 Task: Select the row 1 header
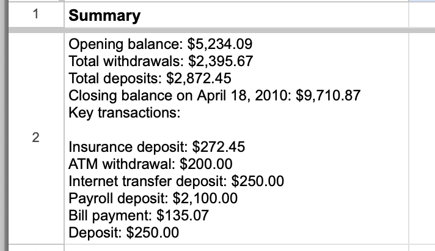[x=36, y=15]
